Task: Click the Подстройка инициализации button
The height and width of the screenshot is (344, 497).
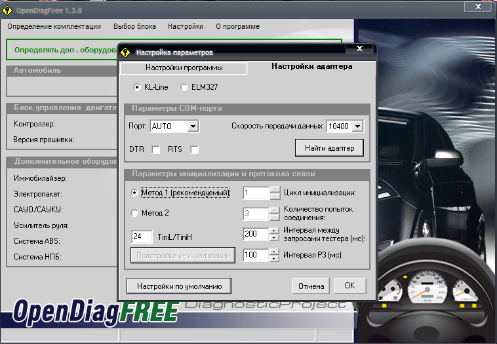Action: click(183, 256)
